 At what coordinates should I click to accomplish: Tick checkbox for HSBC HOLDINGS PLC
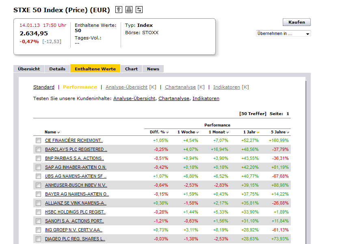38,212
